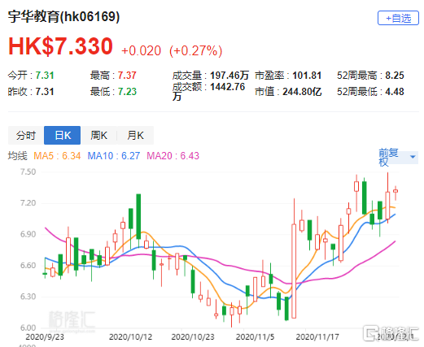424x347 pixels.
Task: Click the 成交量 value 197.46万
Action: pyautogui.click(x=229, y=76)
